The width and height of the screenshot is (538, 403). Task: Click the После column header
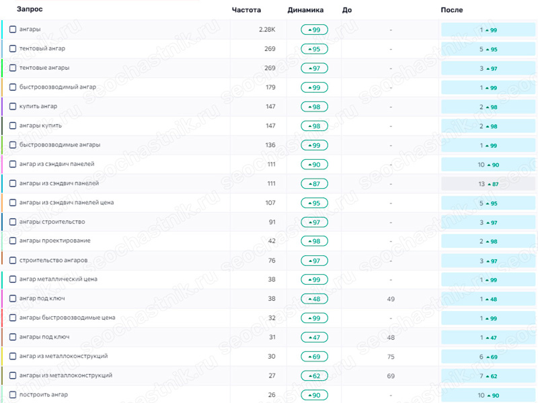click(x=451, y=10)
